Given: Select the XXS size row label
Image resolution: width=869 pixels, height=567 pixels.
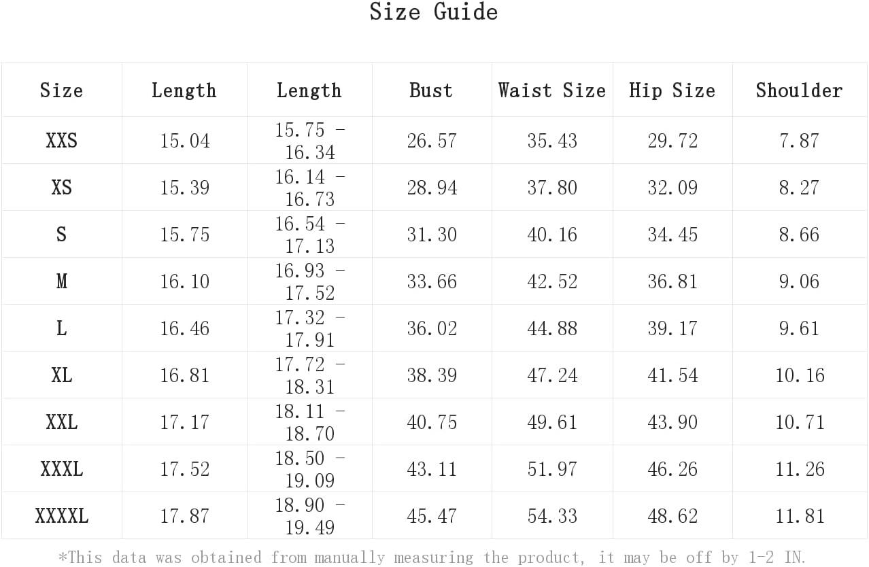Looking at the screenshot, I should (x=61, y=141).
